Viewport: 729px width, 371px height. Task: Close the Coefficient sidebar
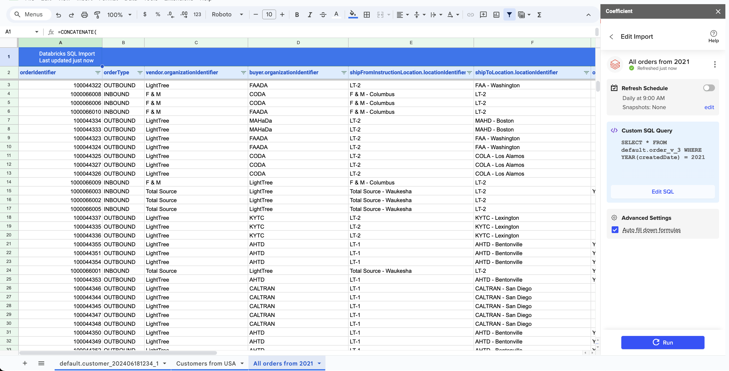point(718,11)
